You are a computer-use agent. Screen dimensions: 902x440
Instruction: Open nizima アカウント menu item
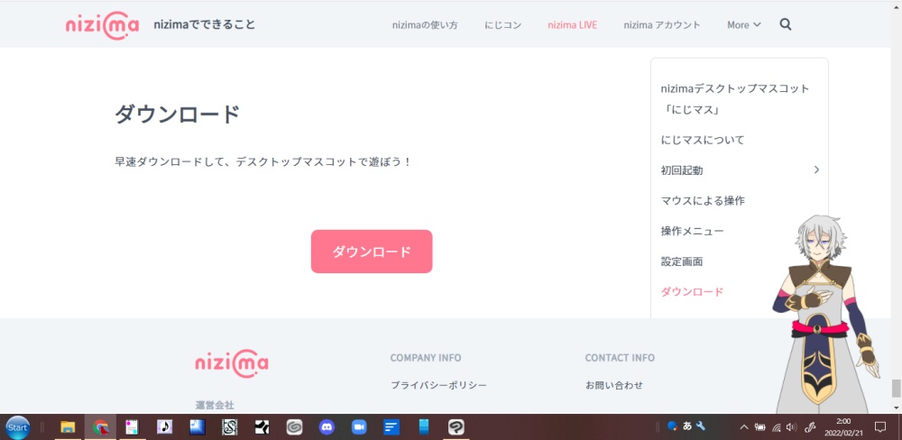pyautogui.click(x=662, y=24)
